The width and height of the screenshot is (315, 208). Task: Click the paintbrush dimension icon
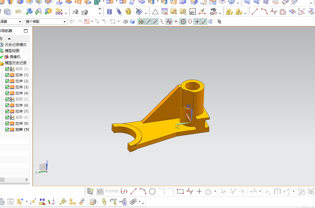pyautogui.click(x=202, y=12)
